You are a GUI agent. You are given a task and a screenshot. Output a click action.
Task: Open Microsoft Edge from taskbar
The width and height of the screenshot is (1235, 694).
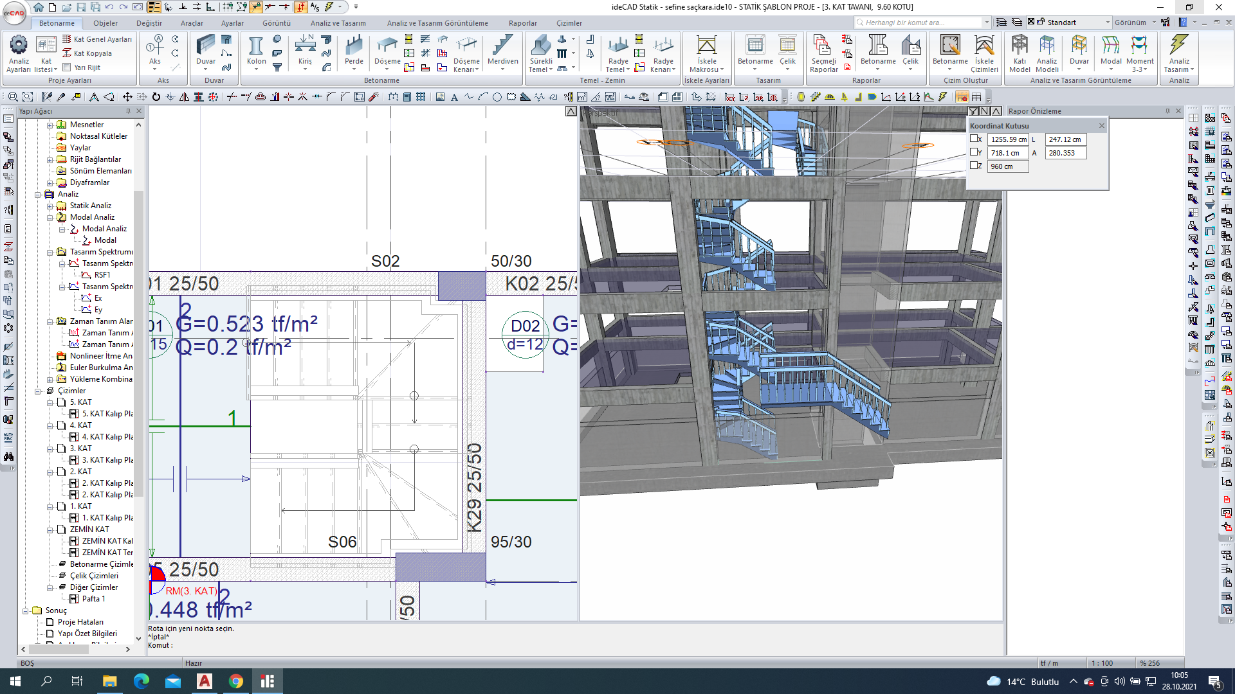[x=141, y=681]
